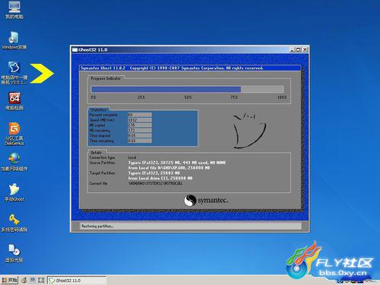Maximize the Ghost32 window
380x285 pixels.
(299, 49)
